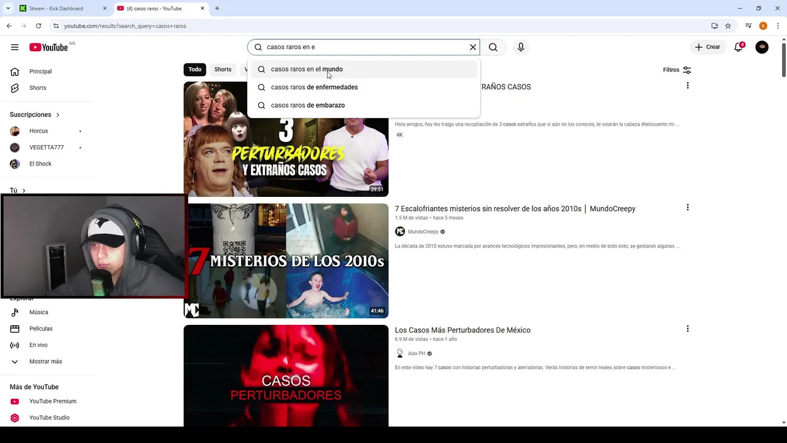Clear the search box with the X
Image resolution: width=787 pixels, height=443 pixels.
click(x=473, y=47)
